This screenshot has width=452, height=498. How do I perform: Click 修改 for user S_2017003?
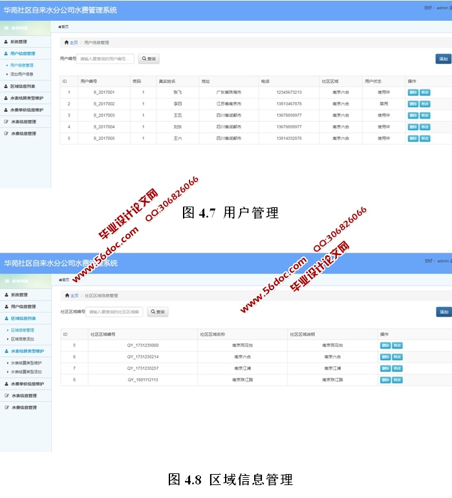(x=425, y=115)
